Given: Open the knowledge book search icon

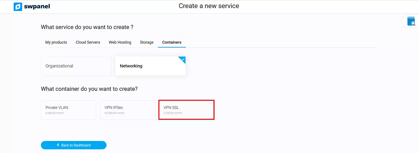Looking at the screenshot, I should click(411, 21).
